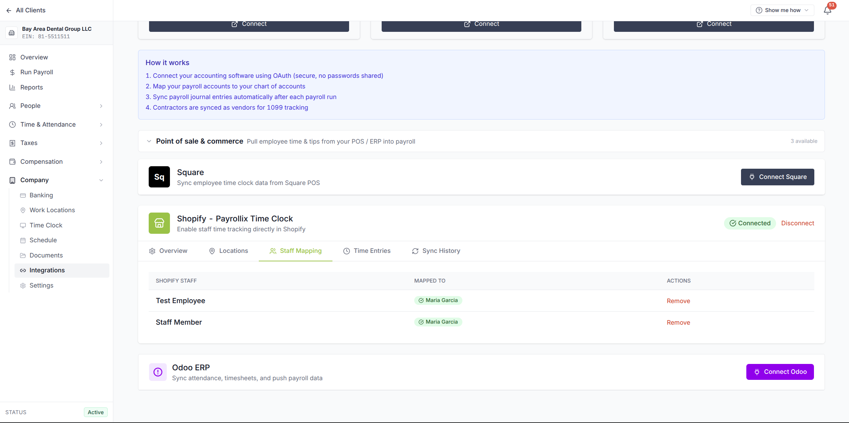This screenshot has width=849, height=423.
Task: Click the Taxes receipt icon
Action: (12, 143)
